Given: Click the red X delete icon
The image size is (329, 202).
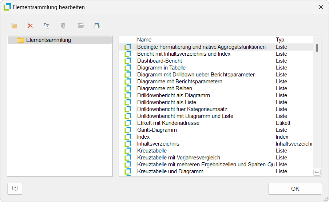Looking at the screenshot, I should tap(30, 26).
